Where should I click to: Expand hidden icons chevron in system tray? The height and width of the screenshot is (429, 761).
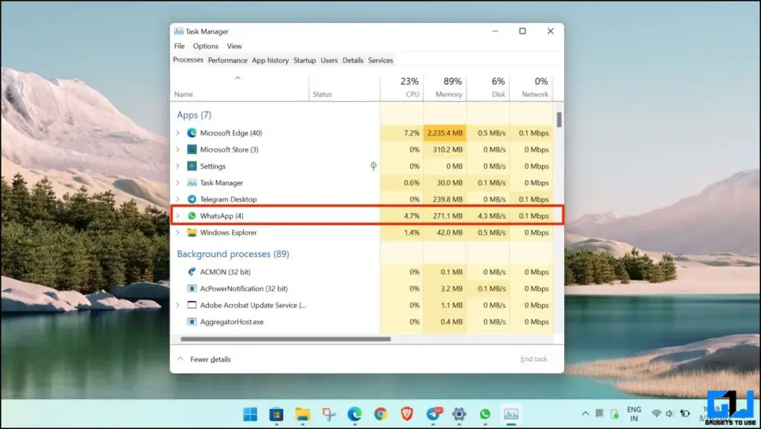[586, 413]
